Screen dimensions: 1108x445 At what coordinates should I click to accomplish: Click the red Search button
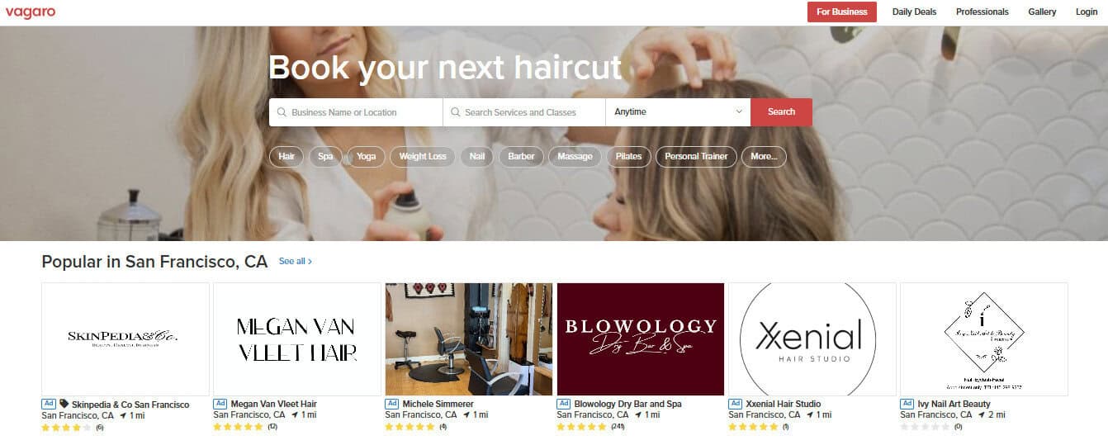click(781, 112)
